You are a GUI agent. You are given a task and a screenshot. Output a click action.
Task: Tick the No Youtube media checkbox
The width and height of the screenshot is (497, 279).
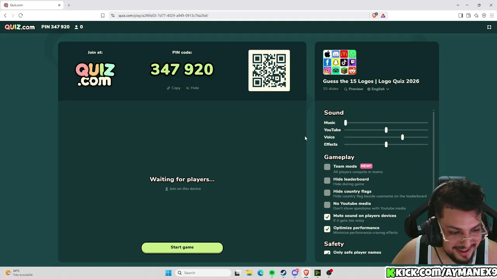327,205
